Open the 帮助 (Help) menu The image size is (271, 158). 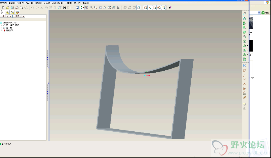pyautogui.click(x=86, y=3)
